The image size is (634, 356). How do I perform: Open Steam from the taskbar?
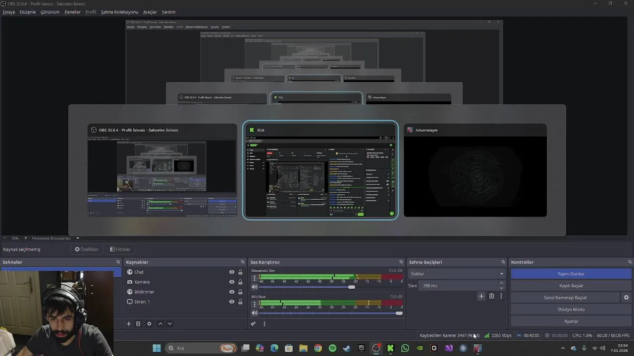coord(347,348)
